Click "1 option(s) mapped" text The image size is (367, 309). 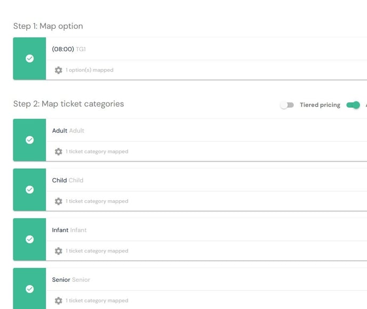(x=90, y=70)
